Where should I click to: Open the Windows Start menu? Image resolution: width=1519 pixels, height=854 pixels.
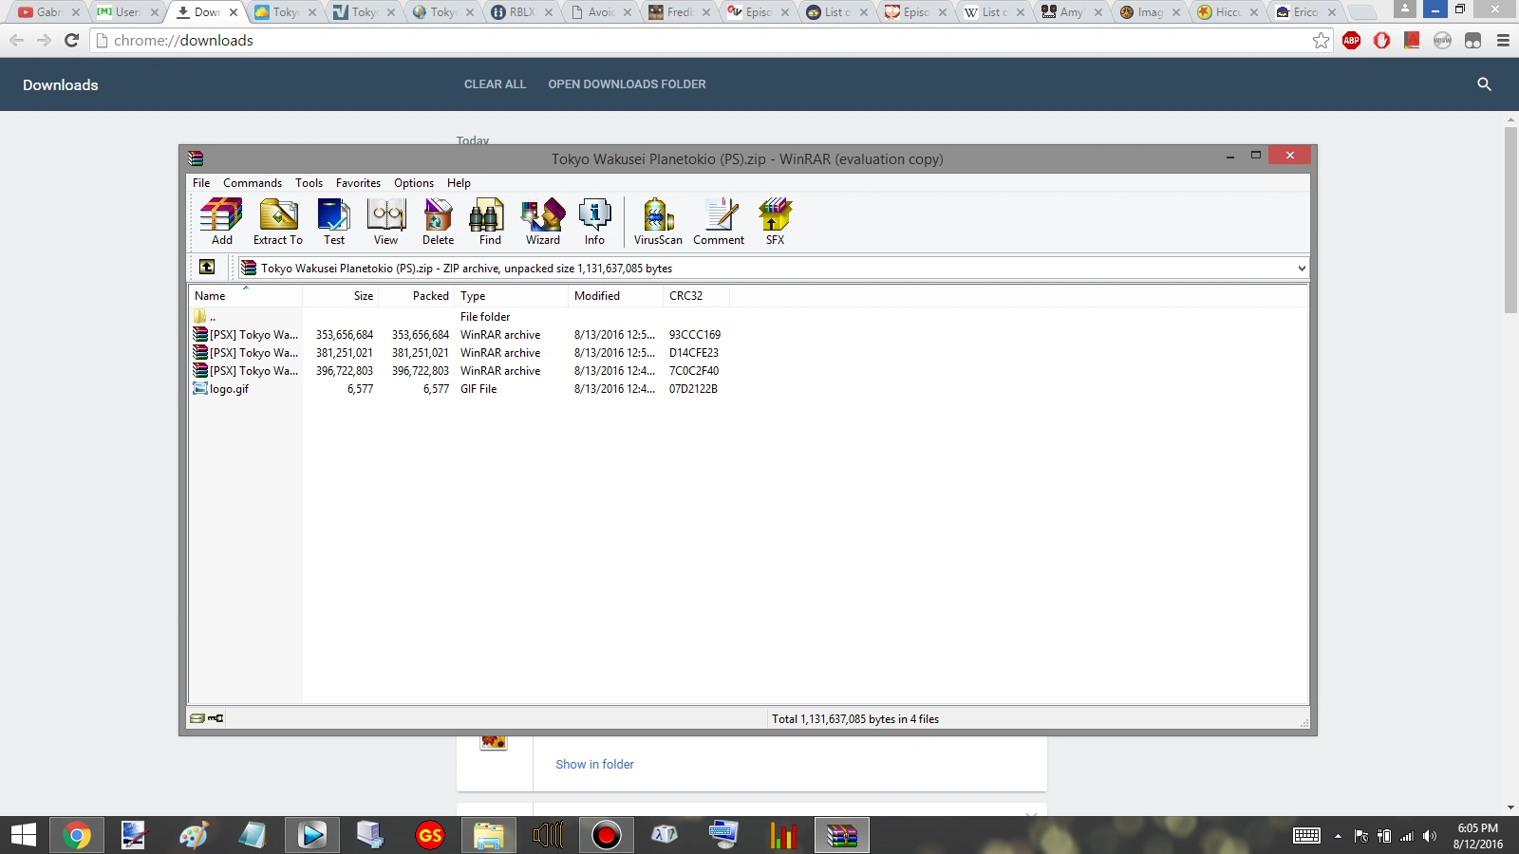24,835
